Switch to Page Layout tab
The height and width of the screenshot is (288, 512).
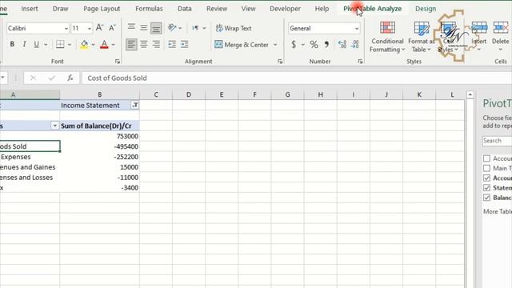[x=102, y=9]
